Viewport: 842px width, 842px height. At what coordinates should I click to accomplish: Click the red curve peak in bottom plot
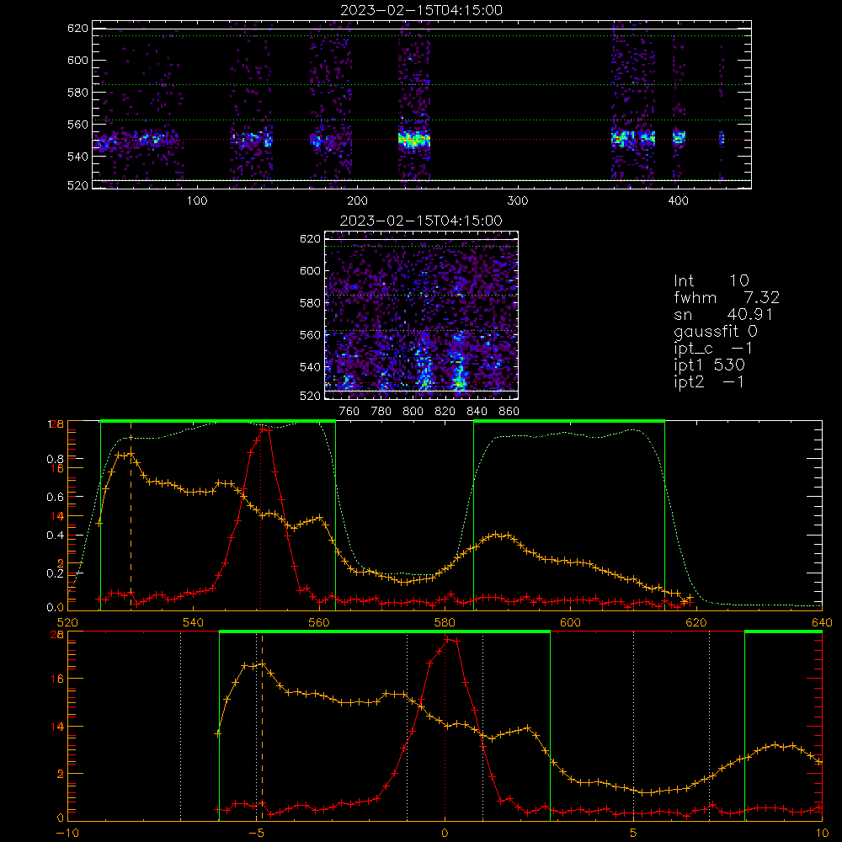click(x=447, y=639)
